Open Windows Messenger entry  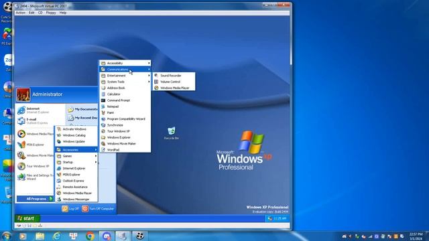coord(76,199)
